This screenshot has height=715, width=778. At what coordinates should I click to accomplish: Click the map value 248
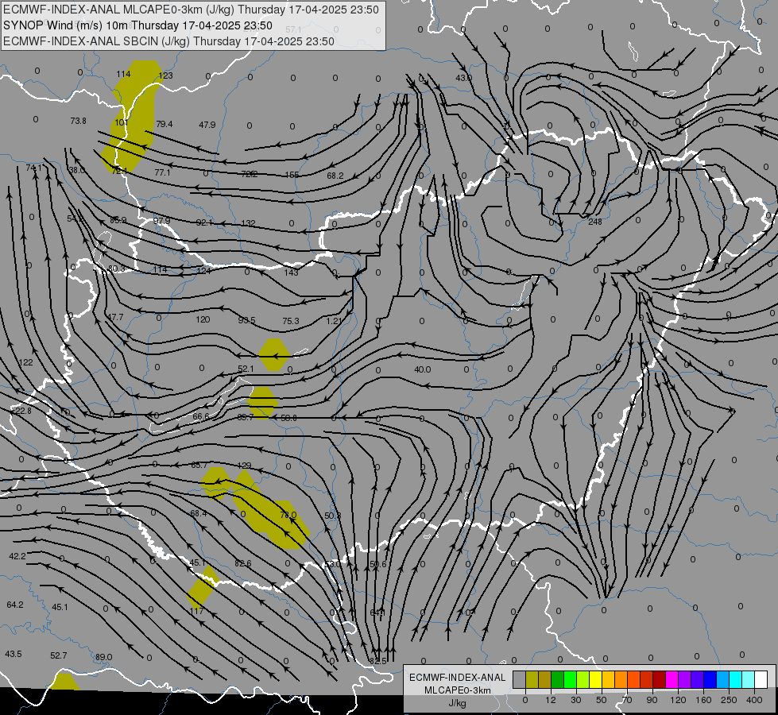tap(594, 222)
